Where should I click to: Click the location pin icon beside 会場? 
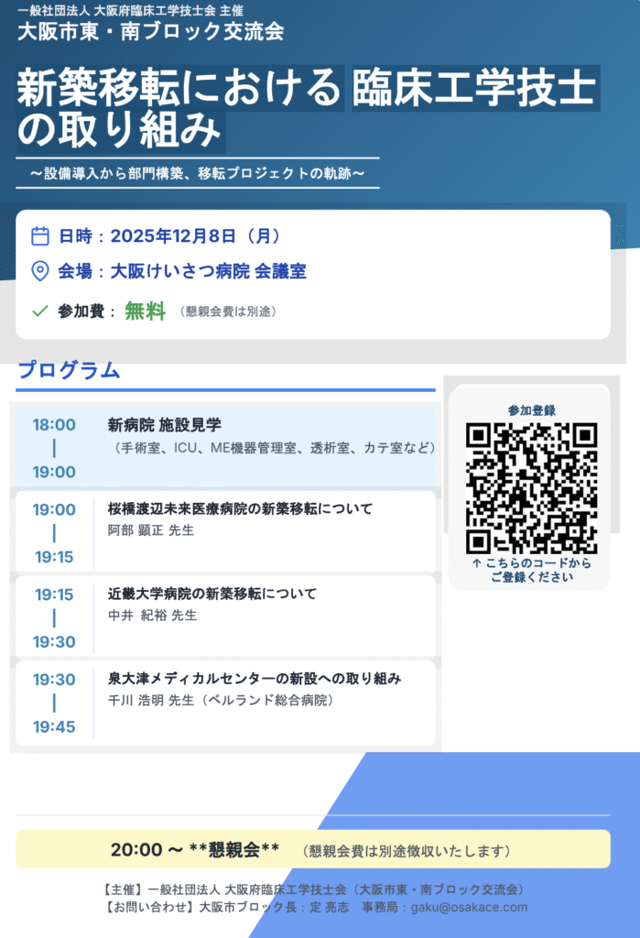[x=39, y=271]
